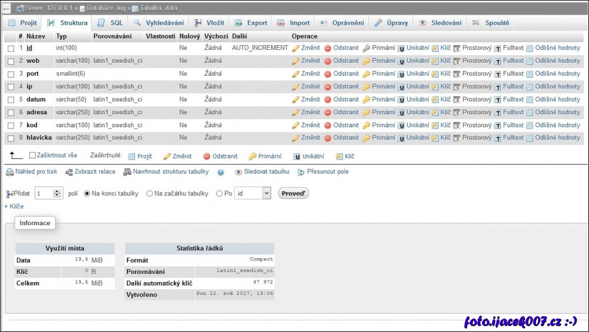Click the red Odstranit icon for port row
This screenshot has width=589, height=332.
(x=328, y=74)
